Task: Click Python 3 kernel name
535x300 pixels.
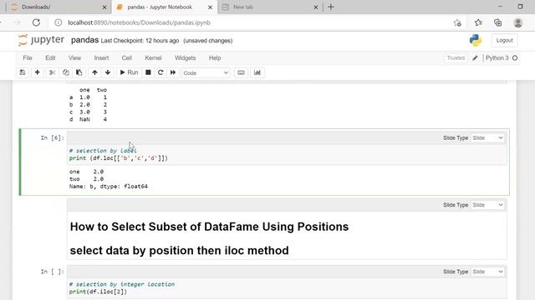Action: (497, 57)
